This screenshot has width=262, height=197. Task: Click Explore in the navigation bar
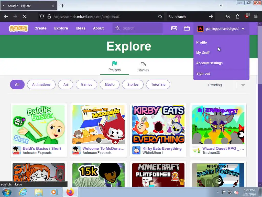61,28
